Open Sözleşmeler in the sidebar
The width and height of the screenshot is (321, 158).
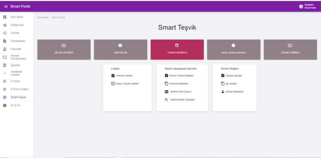tap(18, 41)
